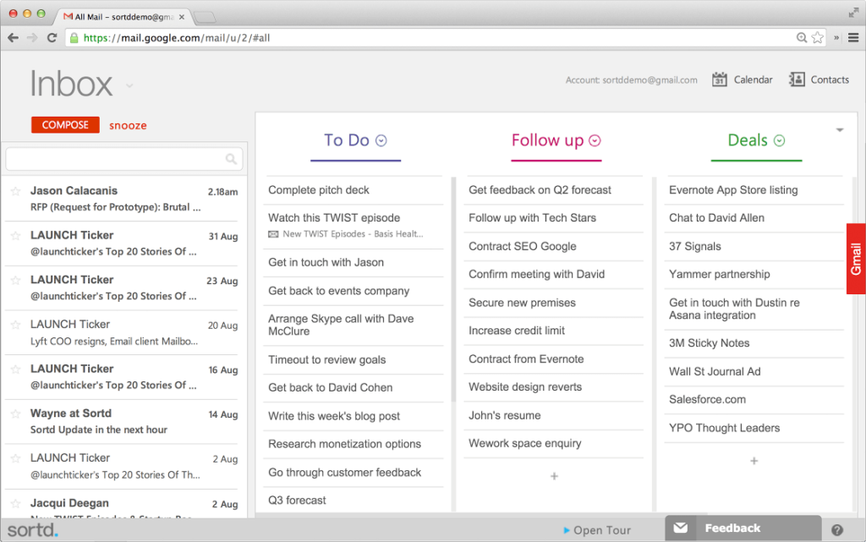Click the COMPOSE button
866x542 pixels.
[65, 124]
